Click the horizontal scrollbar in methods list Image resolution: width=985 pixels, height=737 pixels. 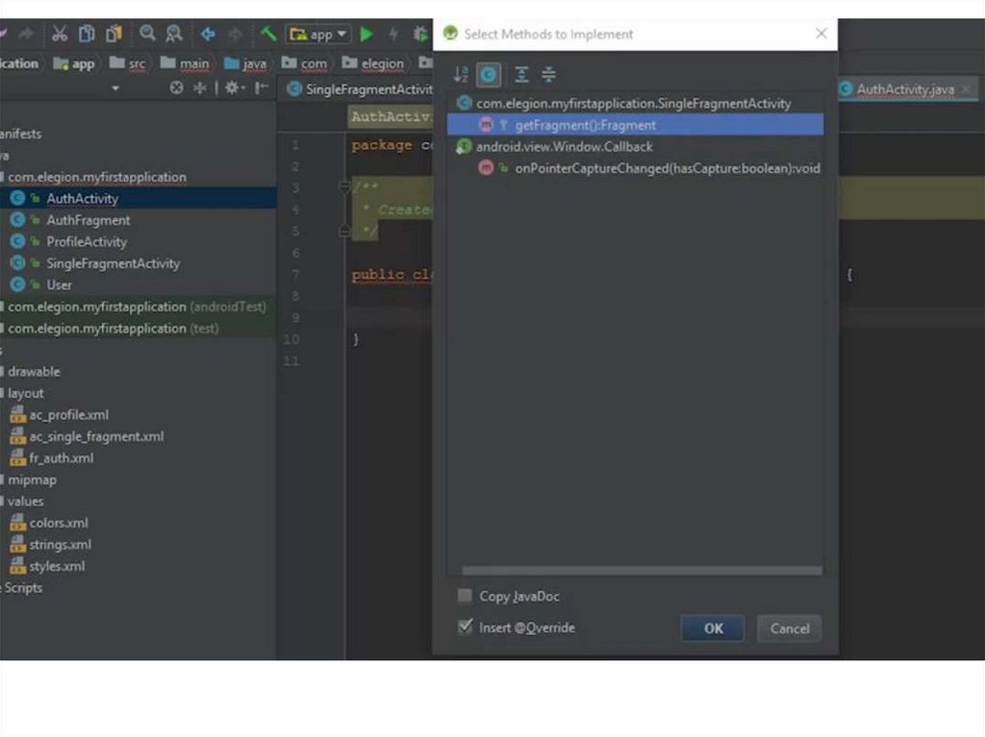coord(642,571)
